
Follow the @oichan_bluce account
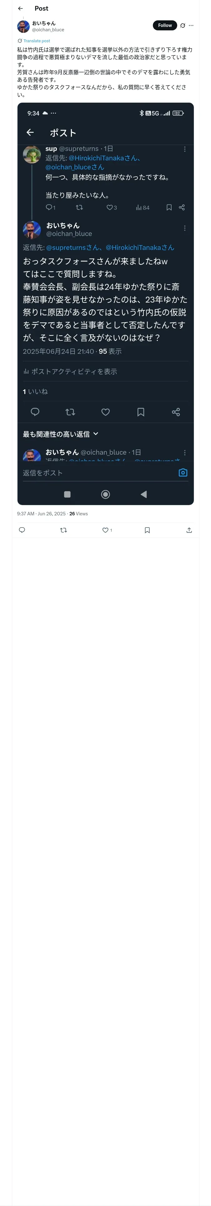pyautogui.click(x=165, y=25)
